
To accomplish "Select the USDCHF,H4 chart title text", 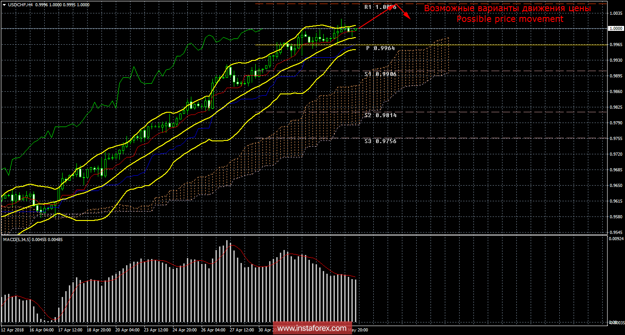I will tap(21, 4).
